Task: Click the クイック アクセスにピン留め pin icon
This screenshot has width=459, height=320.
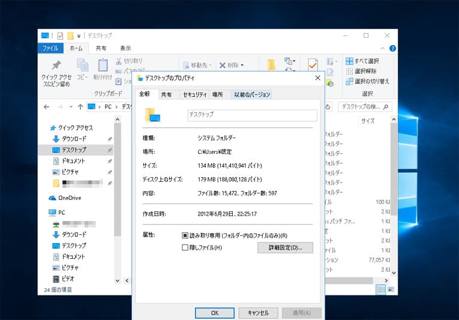Action: (x=56, y=66)
